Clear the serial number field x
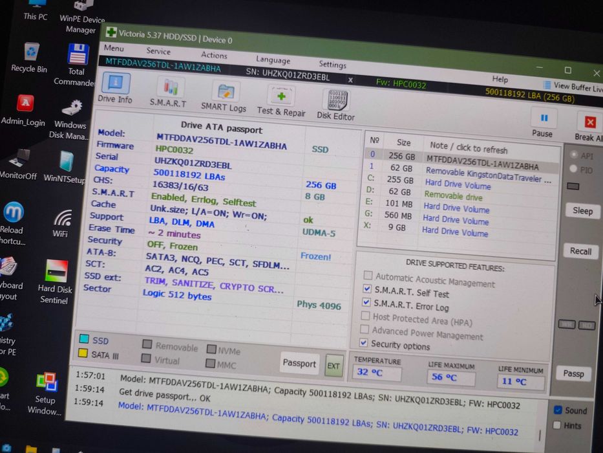 [x=350, y=80]
